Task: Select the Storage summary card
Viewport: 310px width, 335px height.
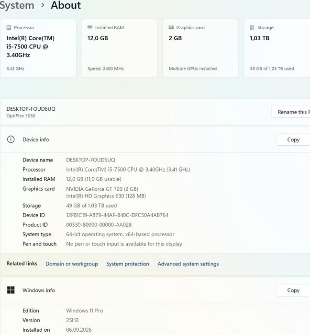Action: (277, 48)
